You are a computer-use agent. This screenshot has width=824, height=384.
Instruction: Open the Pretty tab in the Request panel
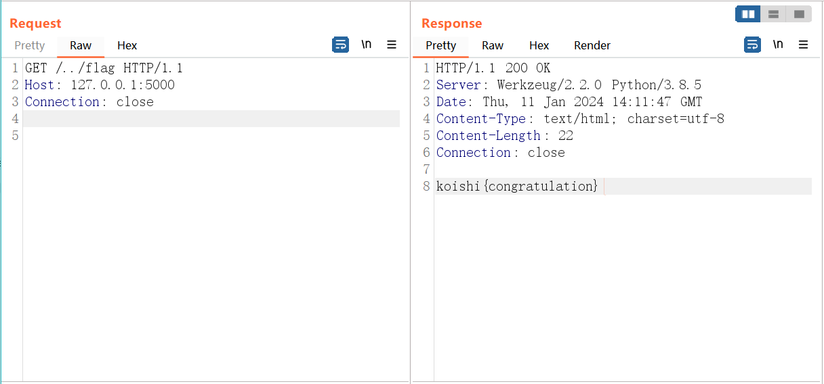click(30, 45)
